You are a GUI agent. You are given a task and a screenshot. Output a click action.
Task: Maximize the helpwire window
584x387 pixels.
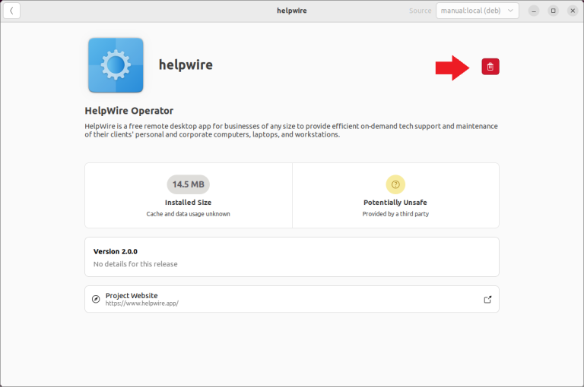[553, 11]
